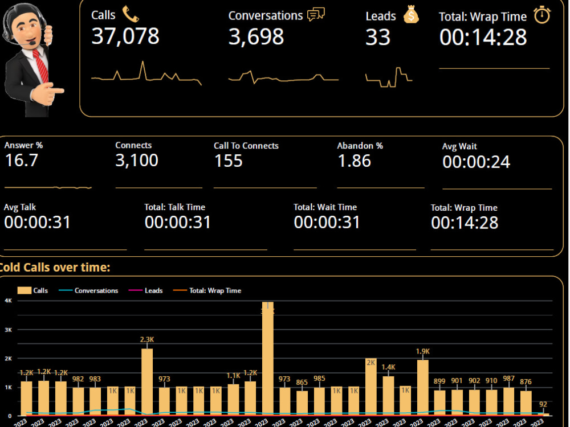Click the tallest bar reaching 4K
The width and height of the screenshot is (570, 427).
click(x=268, y=358)
